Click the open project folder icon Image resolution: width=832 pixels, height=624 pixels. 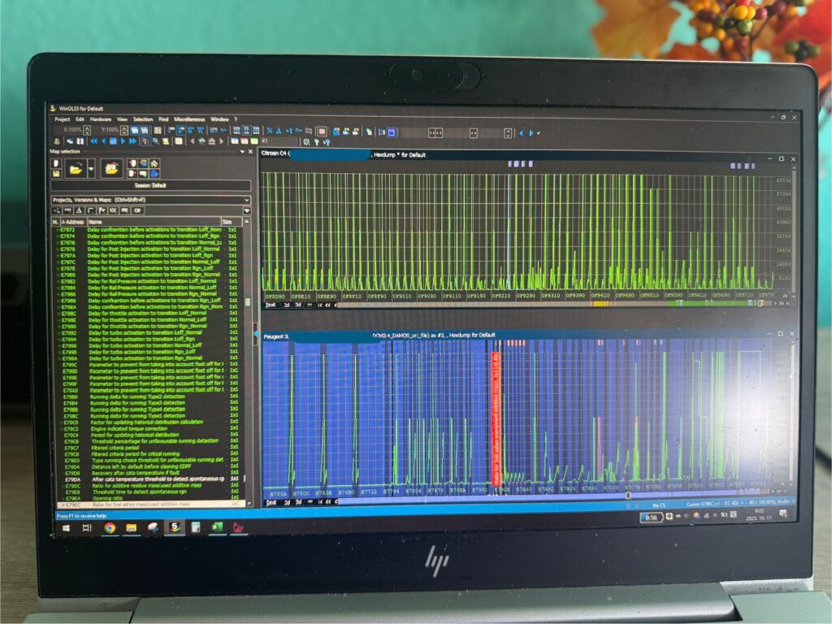coord(75,168)
